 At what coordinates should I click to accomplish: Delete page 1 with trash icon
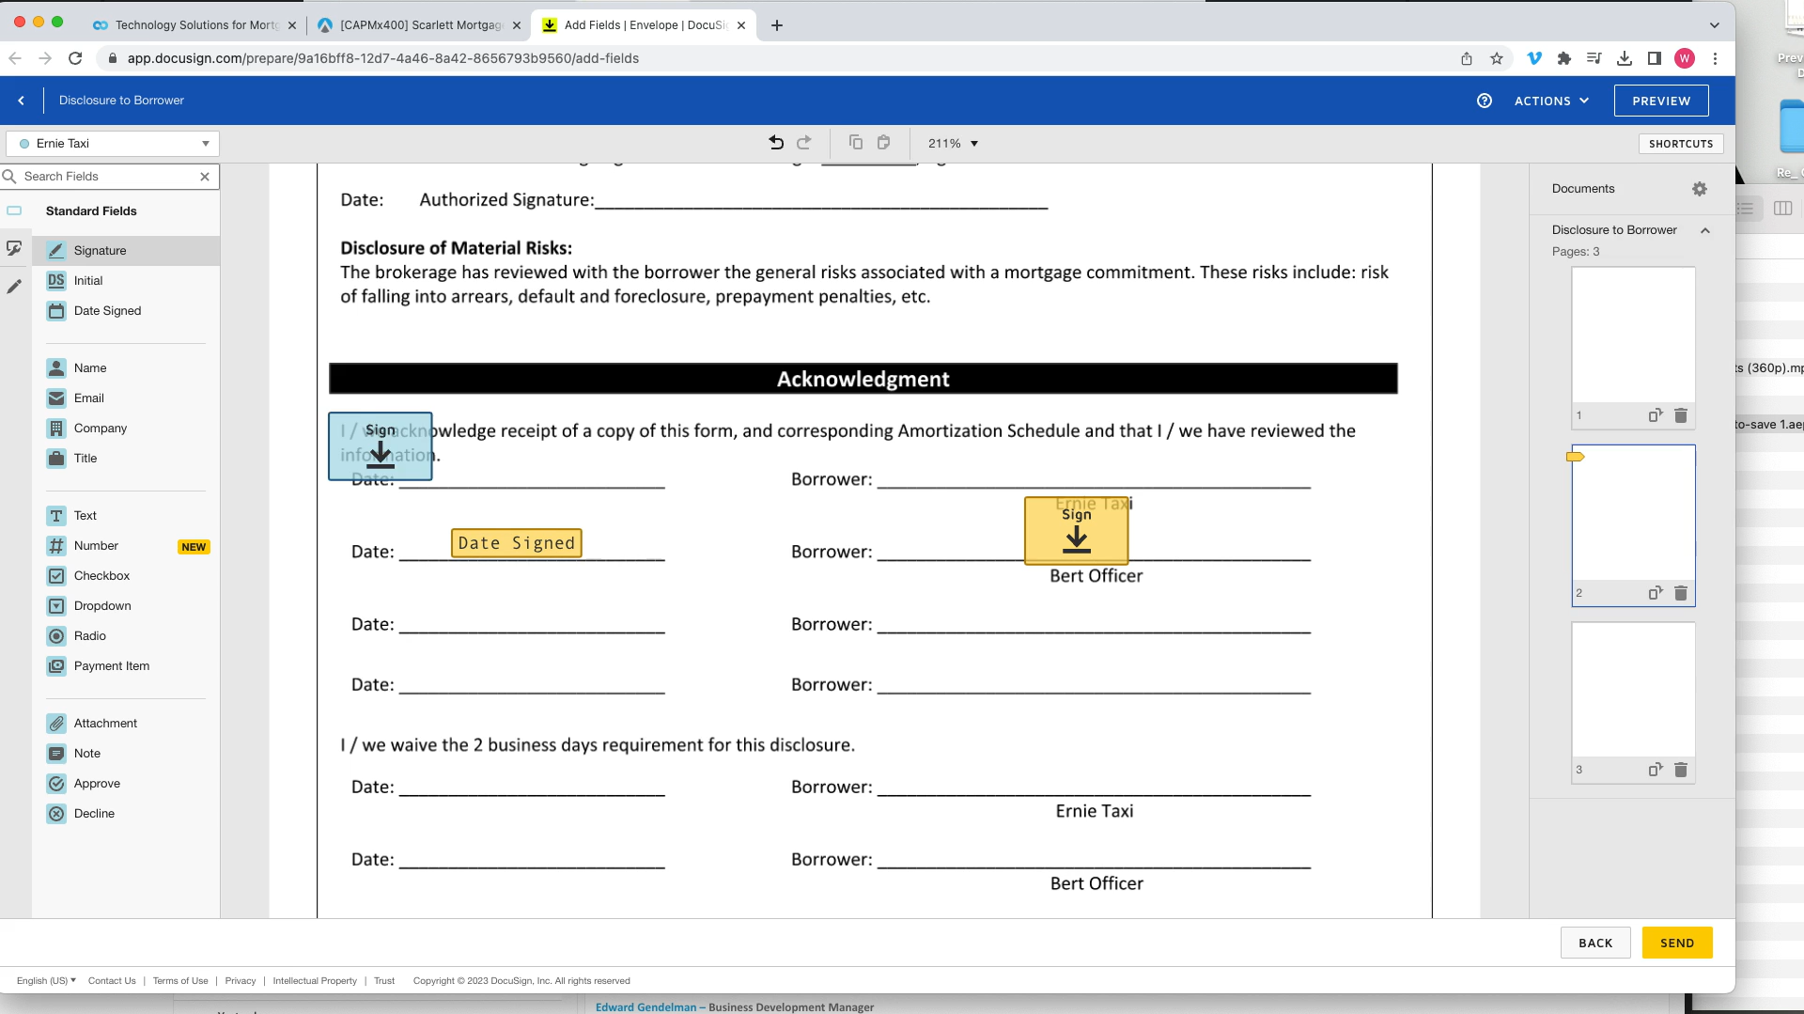[1681, 415]
